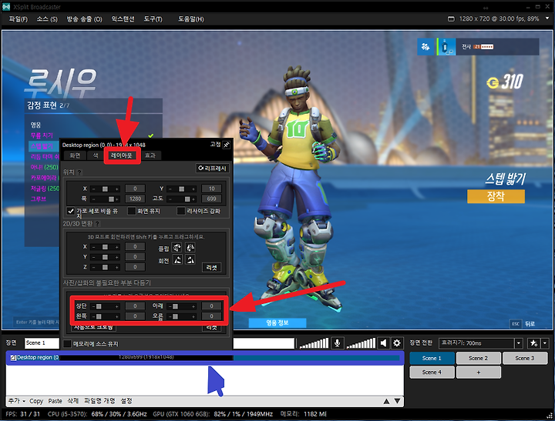555x421 pixels.
Task: Click the XSplit Broadcaster logo icon
Action: (6, 7)
